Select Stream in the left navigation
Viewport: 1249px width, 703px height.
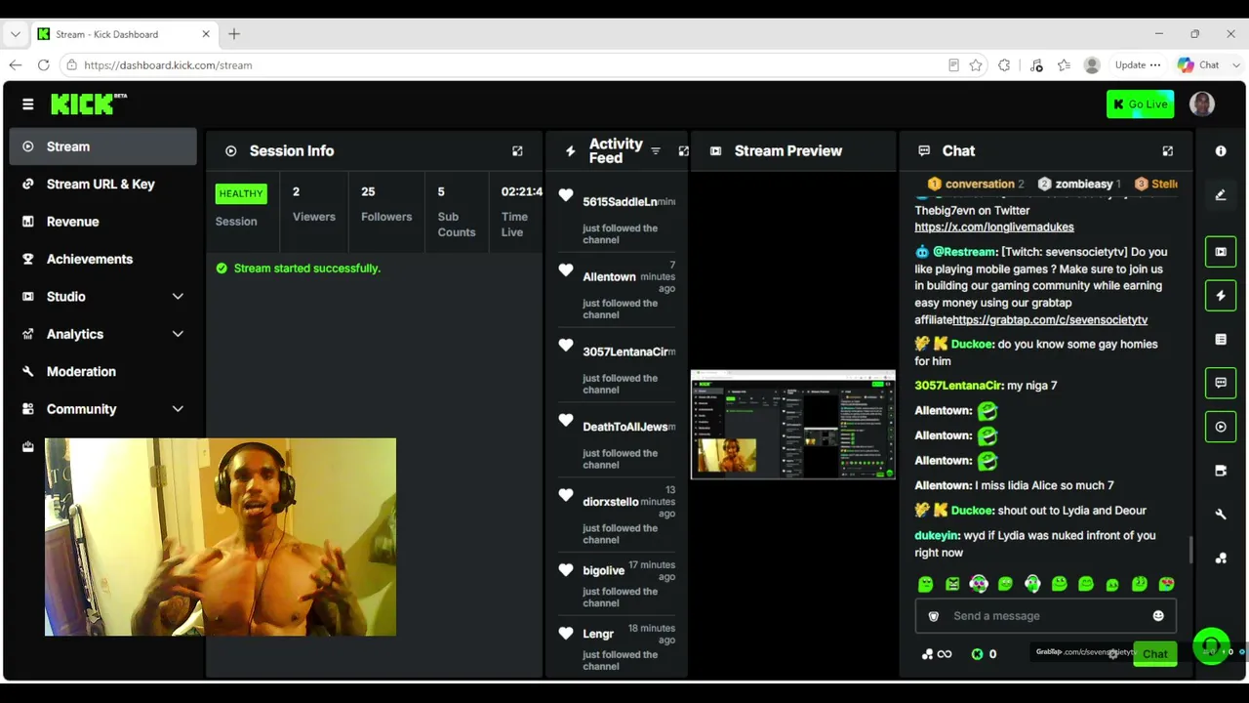click(103, 146)
